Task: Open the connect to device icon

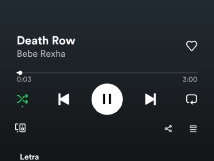Action: 20,128
